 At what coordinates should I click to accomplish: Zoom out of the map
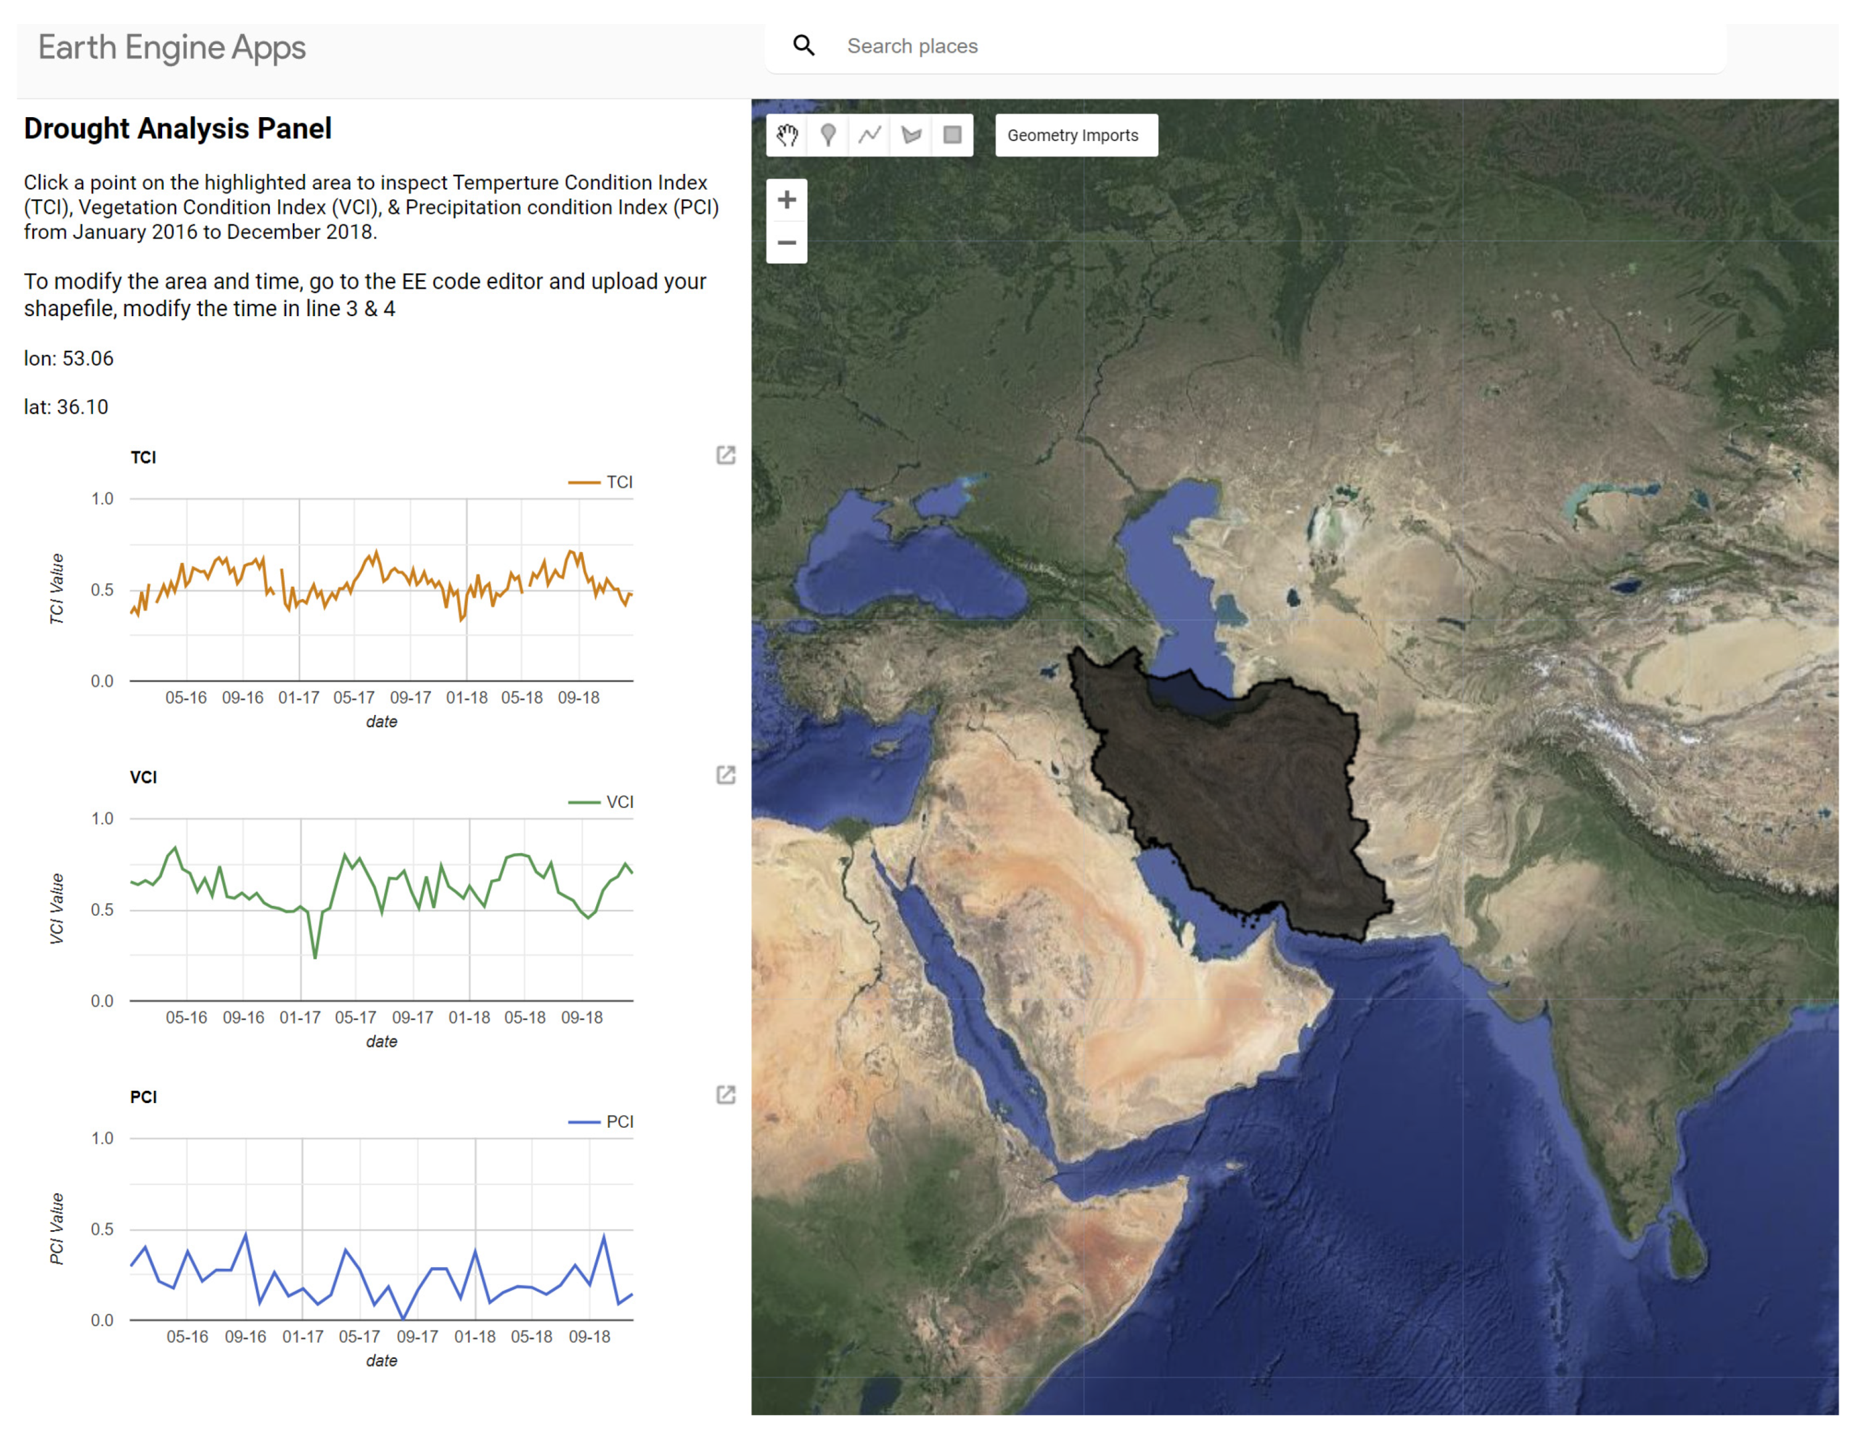787,242
